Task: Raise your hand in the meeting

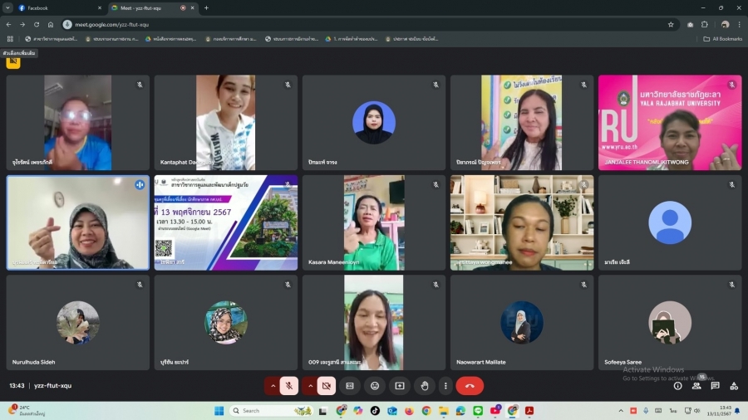Action: point(425,386)
